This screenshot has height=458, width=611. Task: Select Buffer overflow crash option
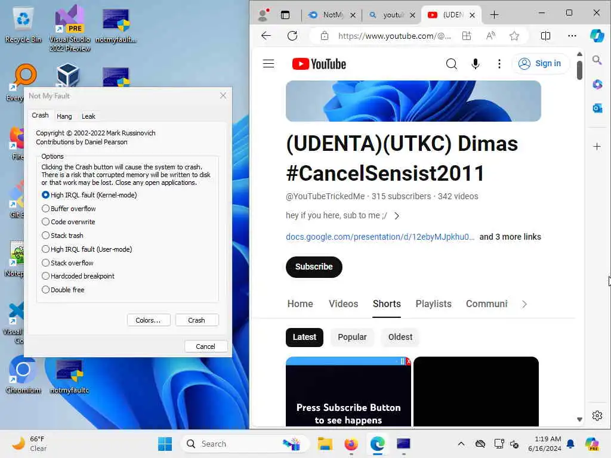coord(69,208)
